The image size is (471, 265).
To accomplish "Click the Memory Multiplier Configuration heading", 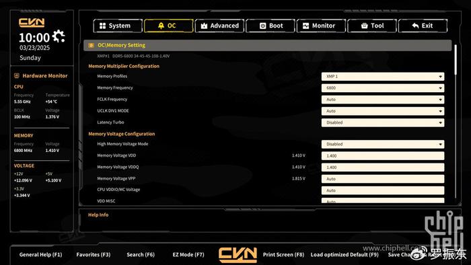I will (x=124, y=66).
